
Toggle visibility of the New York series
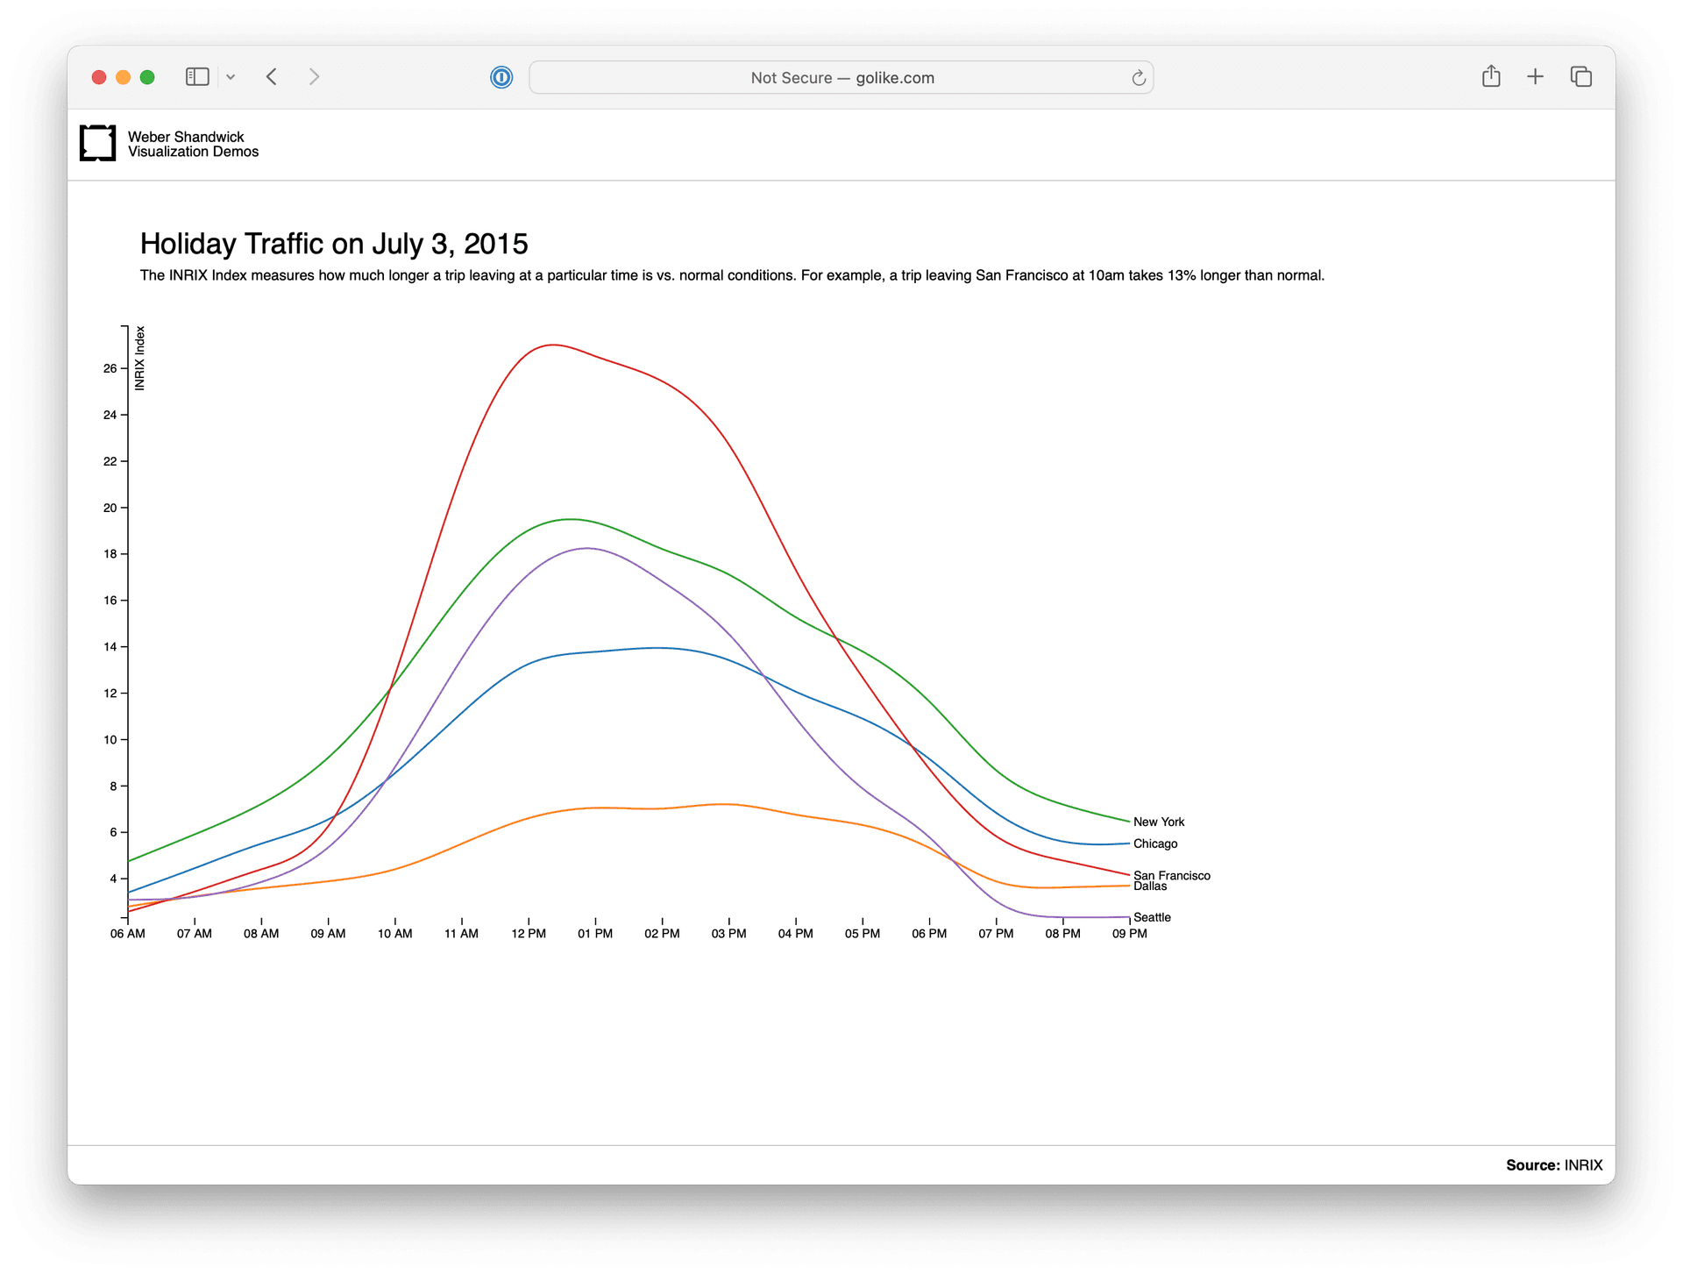(x=1159, y=822)
